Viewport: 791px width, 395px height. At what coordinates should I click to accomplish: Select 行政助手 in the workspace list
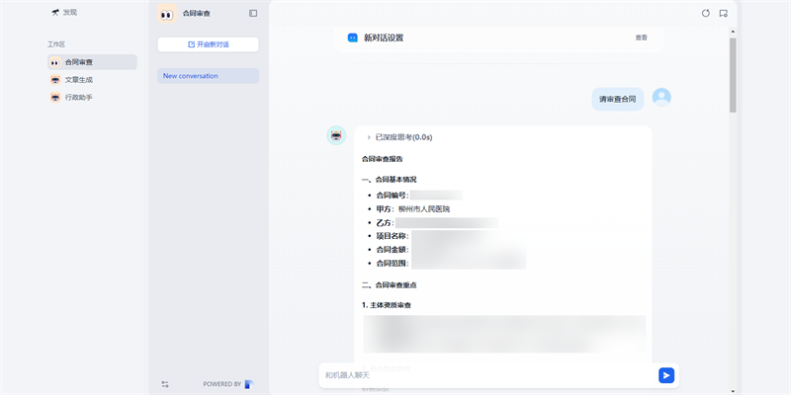pyautogui.click(x=79, y=98)
